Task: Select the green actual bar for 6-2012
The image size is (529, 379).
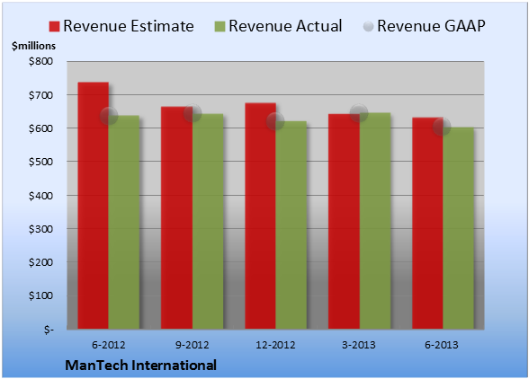Action: point(124,223)
